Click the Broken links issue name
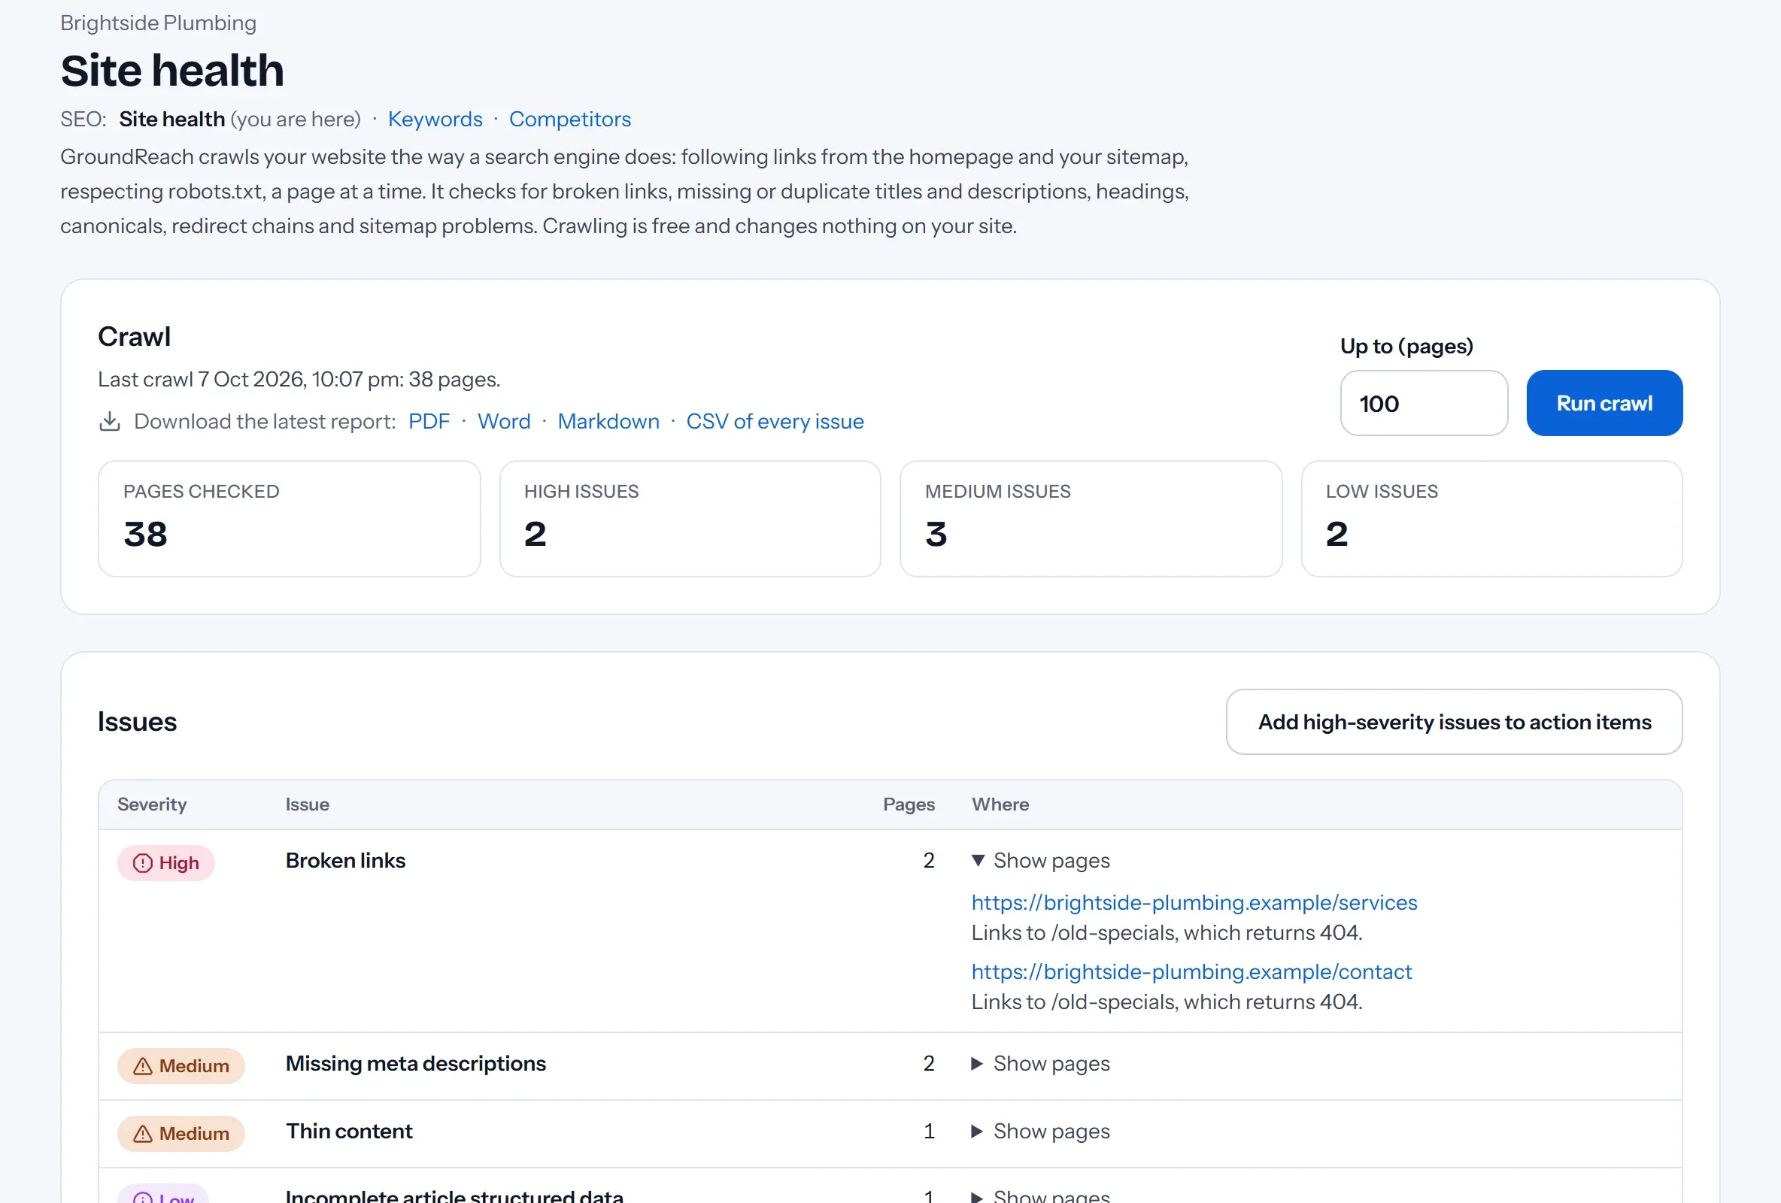This screenshot has width=1781, height=1203. click(x=346, y=860)
